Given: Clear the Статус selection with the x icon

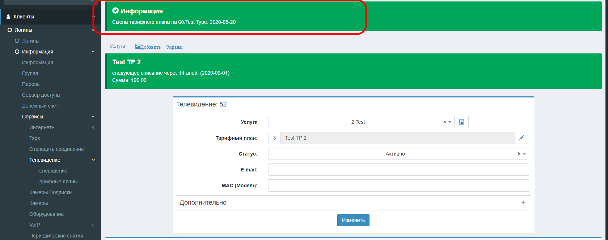Looking at the screenshot, I should [519, 154].
